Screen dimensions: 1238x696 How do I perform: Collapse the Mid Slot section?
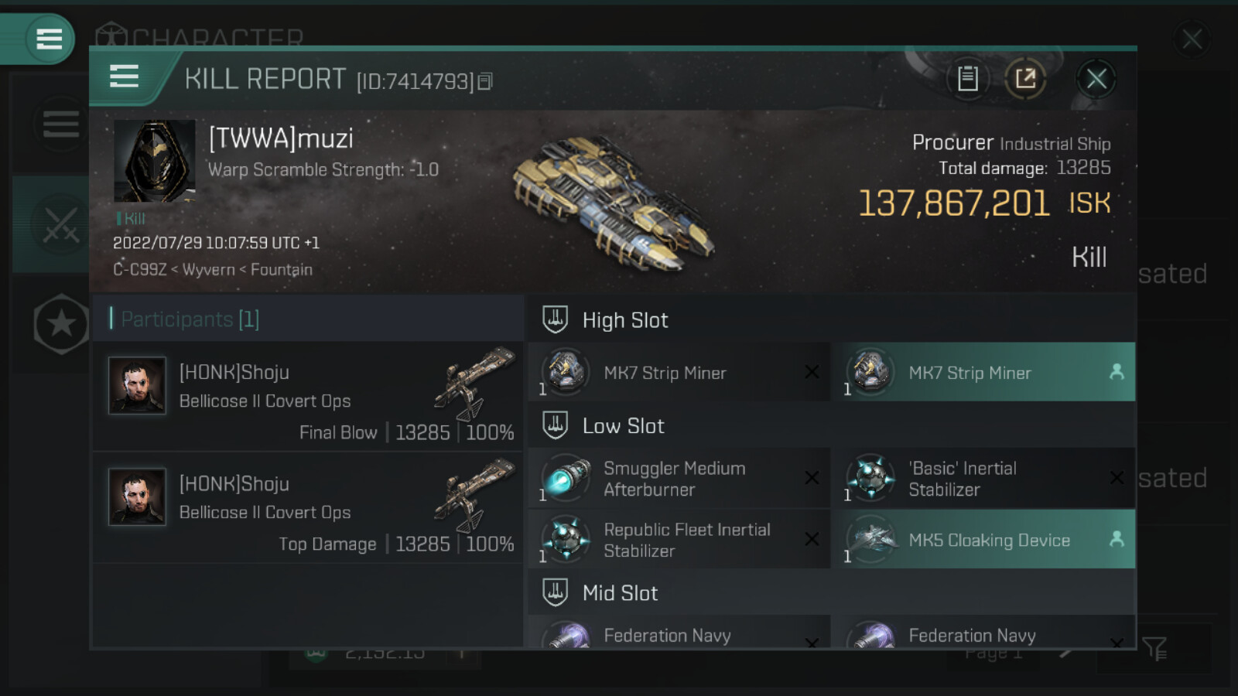[621, 593]
